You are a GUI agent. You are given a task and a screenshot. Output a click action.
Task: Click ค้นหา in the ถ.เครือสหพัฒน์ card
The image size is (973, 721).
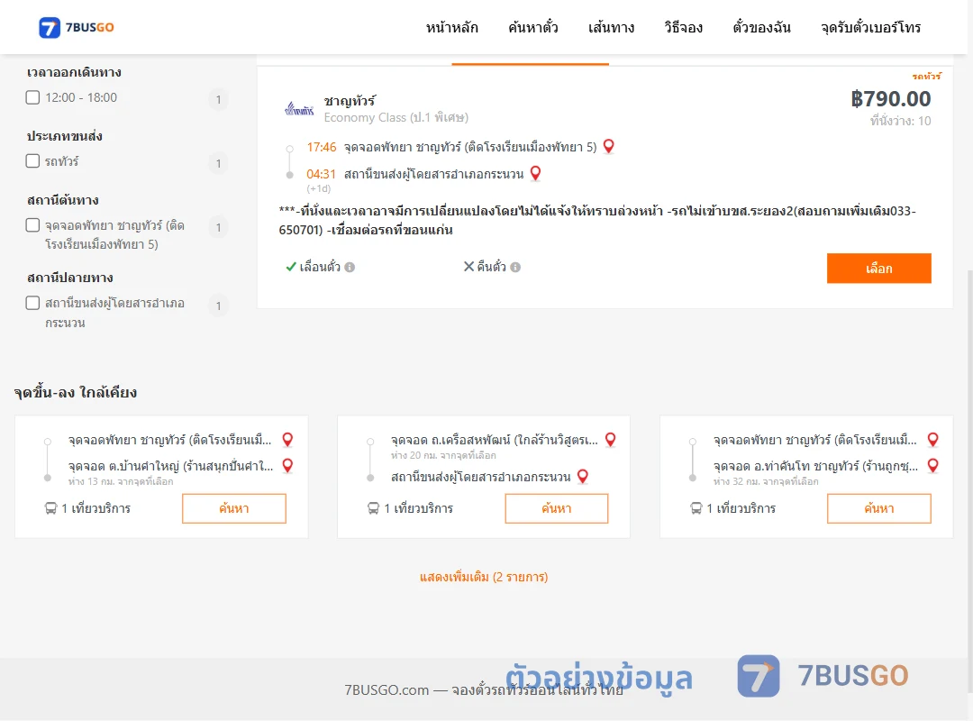click(x=557, y=508)
